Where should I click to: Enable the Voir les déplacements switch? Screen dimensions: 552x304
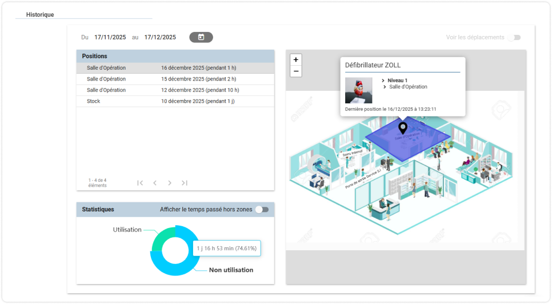514,37
